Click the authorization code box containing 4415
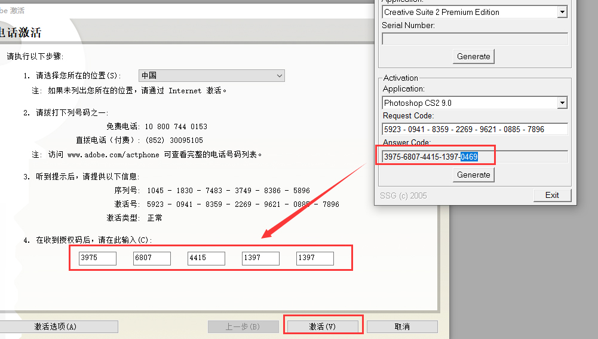The image size is (598, 339). [206, 258]
